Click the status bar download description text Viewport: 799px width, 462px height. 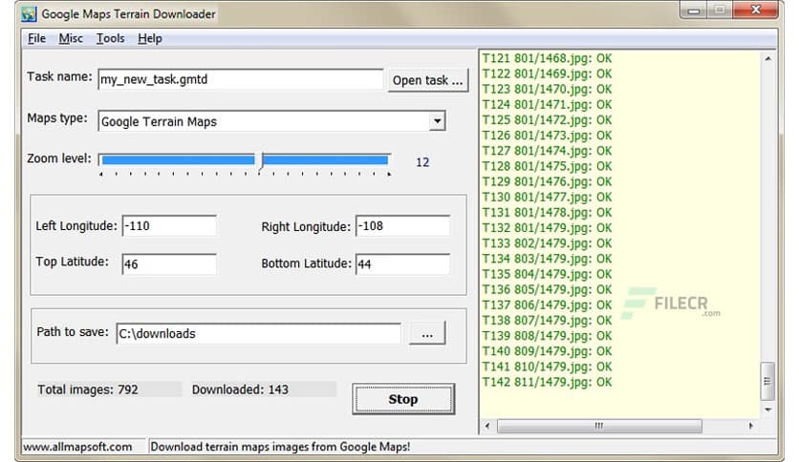[280, 447]
